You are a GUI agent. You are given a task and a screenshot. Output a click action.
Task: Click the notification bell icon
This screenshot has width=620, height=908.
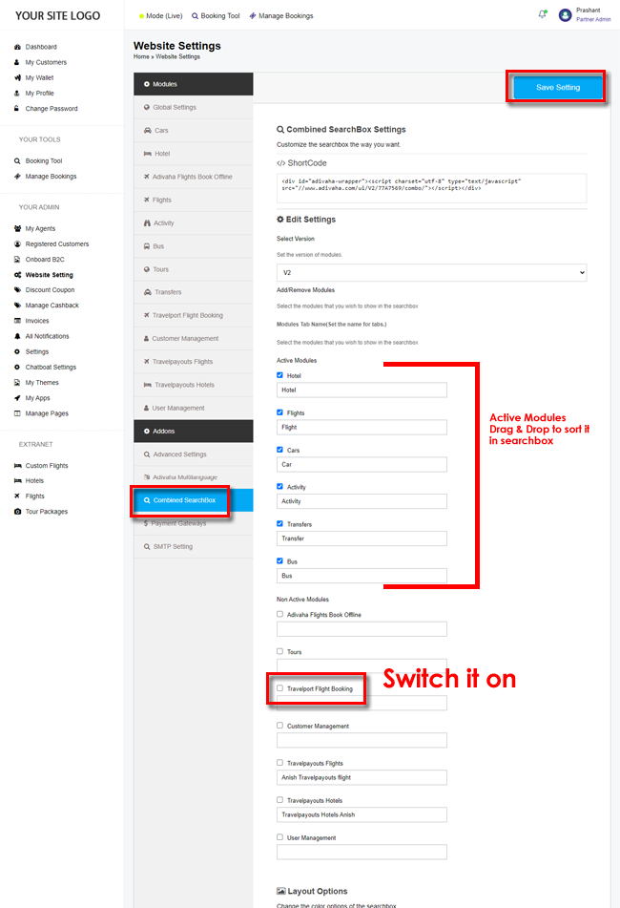(542, 14)
